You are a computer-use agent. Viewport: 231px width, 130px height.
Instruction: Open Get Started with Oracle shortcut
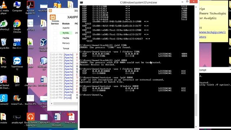coord(4,82)
